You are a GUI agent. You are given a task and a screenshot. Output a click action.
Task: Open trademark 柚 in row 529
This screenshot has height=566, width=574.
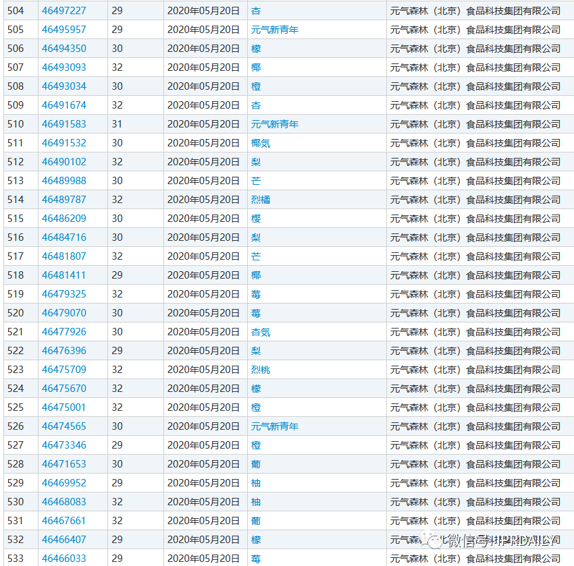pyautogui.click(x=256, y=484)
